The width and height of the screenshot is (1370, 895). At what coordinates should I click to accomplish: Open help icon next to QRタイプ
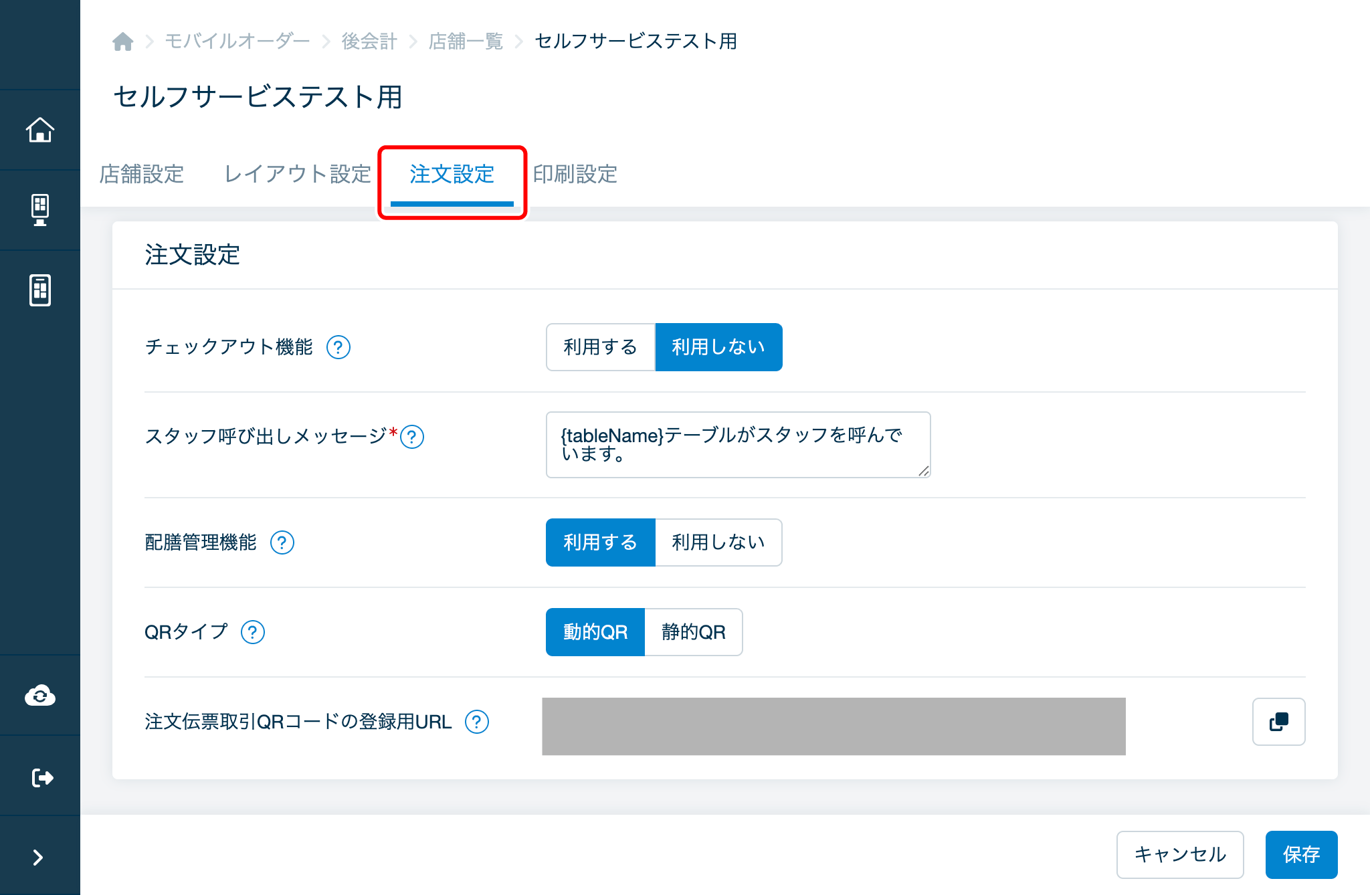(253, 632)
